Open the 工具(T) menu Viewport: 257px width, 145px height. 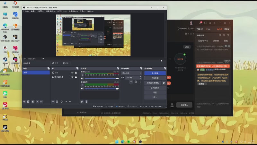[x=83, y=11]
